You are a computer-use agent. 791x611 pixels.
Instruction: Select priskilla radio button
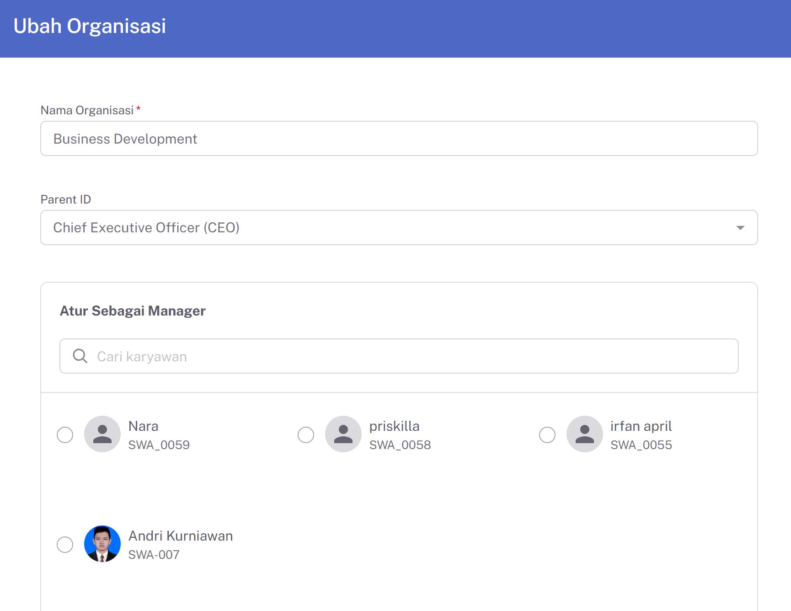coord(306,435)
